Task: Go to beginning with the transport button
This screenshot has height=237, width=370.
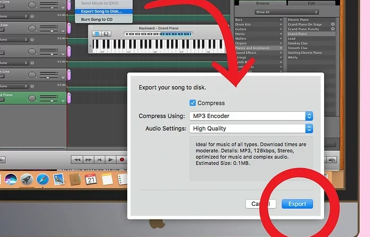Action: click(100, 160)
